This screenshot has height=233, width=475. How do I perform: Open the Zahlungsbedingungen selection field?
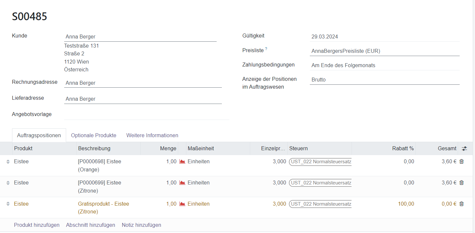[384, 66]
